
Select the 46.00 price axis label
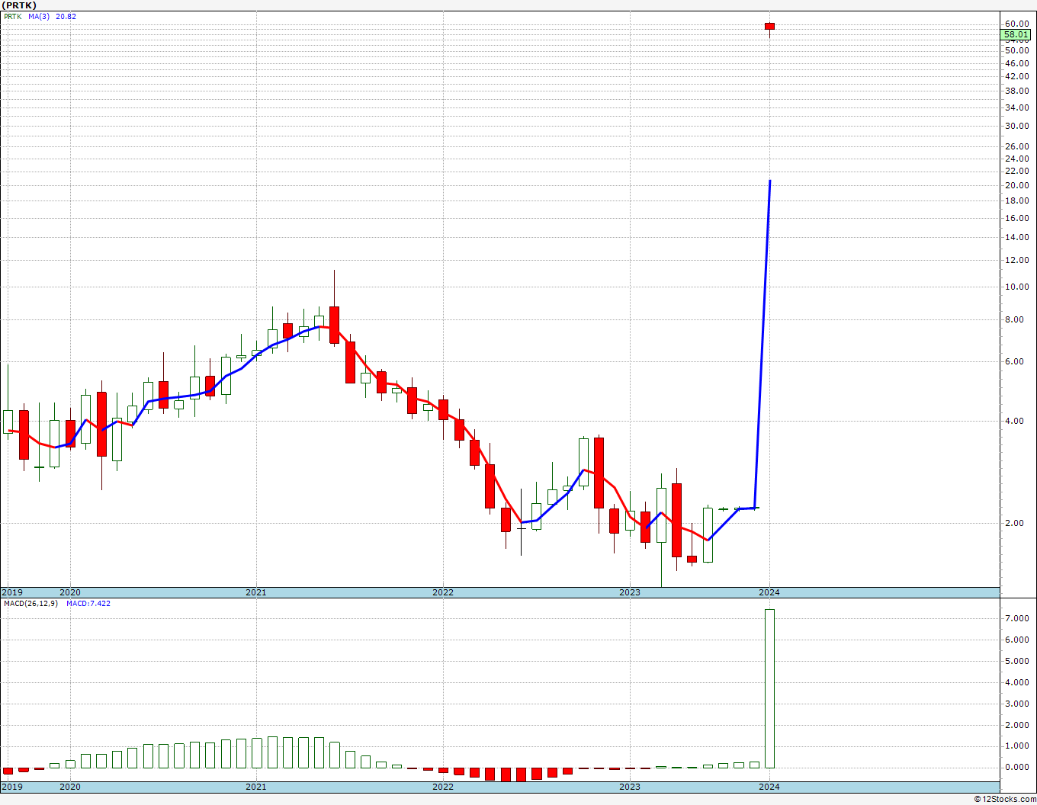pyautogui.click(x=1017, y=63)
